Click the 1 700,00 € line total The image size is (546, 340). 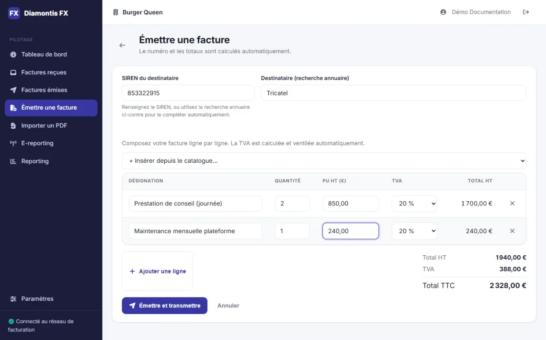477,204
